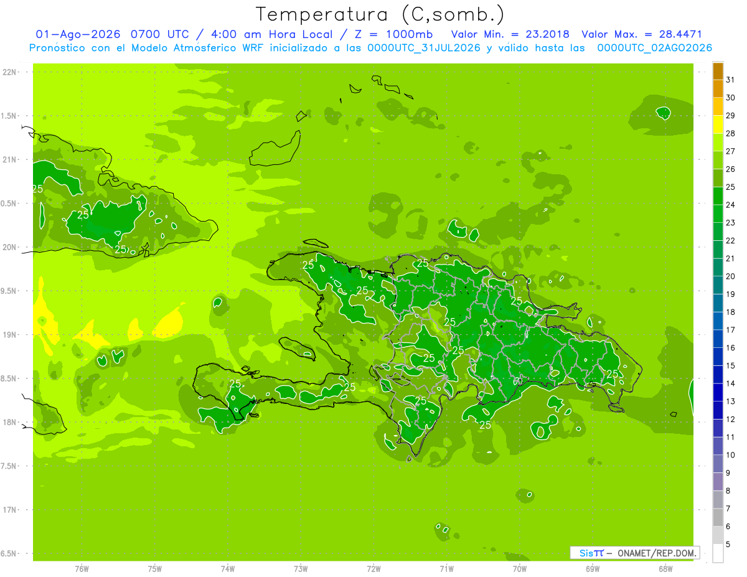Screen dimensions: 747x577
Task: Click the legend value label 20
Action: [x=731, y=276]
